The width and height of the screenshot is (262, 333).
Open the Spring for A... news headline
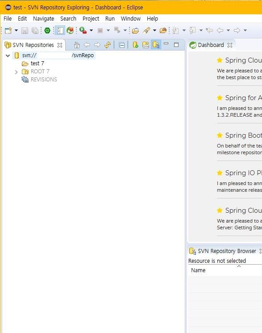tap(244, 98)
